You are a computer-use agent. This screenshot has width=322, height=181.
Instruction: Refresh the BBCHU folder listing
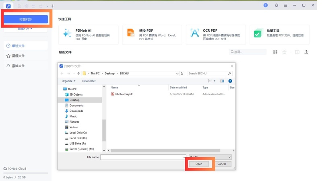coord(182,74)
